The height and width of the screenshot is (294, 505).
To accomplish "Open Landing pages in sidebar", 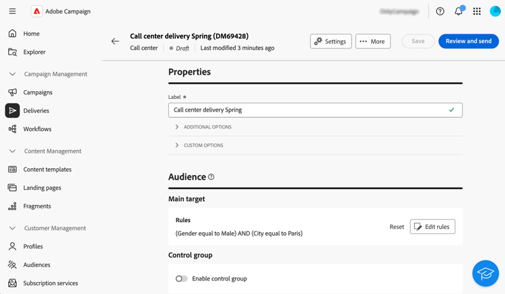I will point(42,188).
